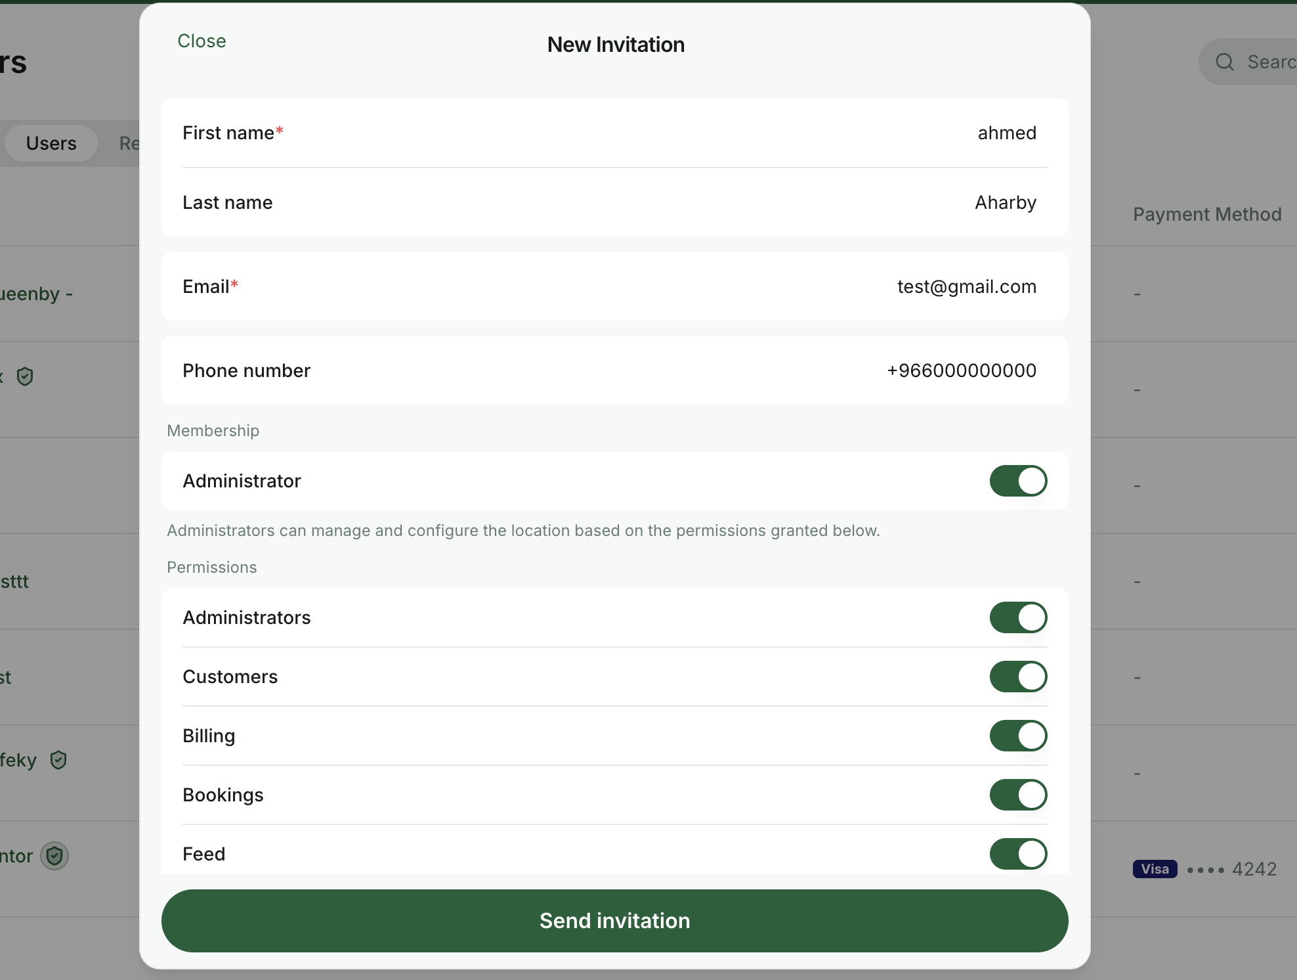The width and height of the screenshot is (1297, 980).
Task: Edit the Email field
Action: tap(614, 286)
